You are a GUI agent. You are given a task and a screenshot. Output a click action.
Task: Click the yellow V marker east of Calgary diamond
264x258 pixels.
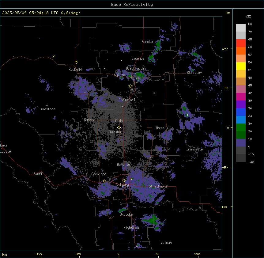pyautogui.click(x=131, y=179)
